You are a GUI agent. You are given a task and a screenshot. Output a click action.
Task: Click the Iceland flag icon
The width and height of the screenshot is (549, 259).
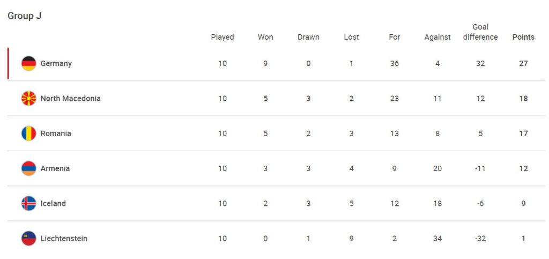29,203
